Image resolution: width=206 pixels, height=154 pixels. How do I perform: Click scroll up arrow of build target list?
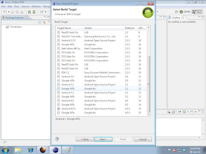(x=149, y=28)
